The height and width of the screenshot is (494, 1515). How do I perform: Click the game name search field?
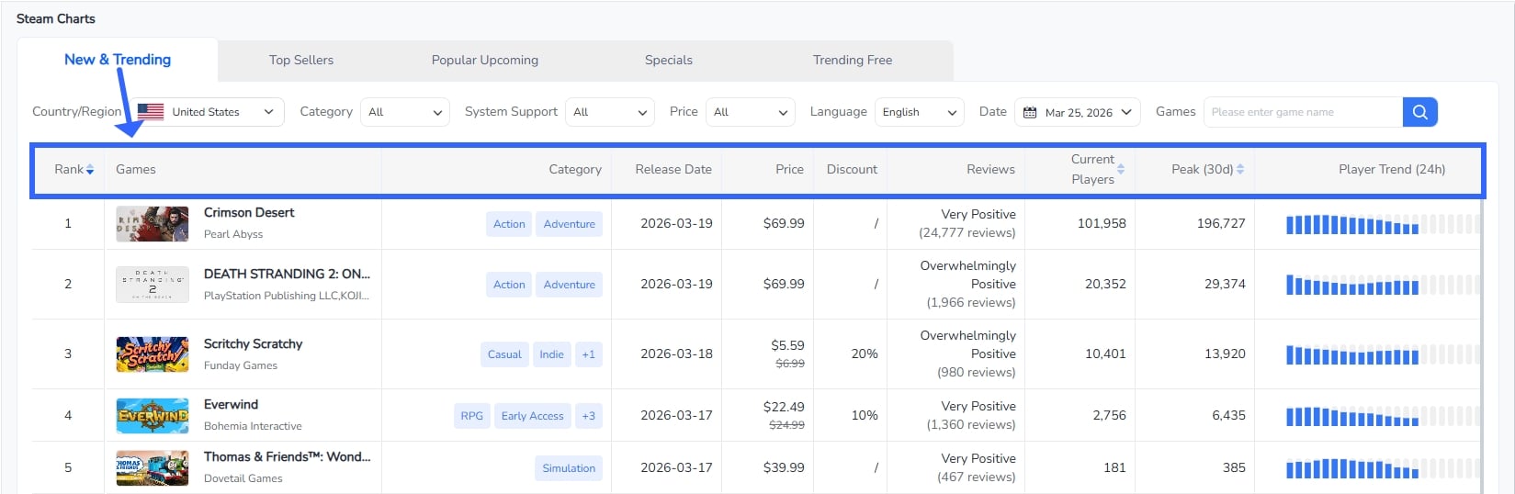click(x=1303, y=112)
